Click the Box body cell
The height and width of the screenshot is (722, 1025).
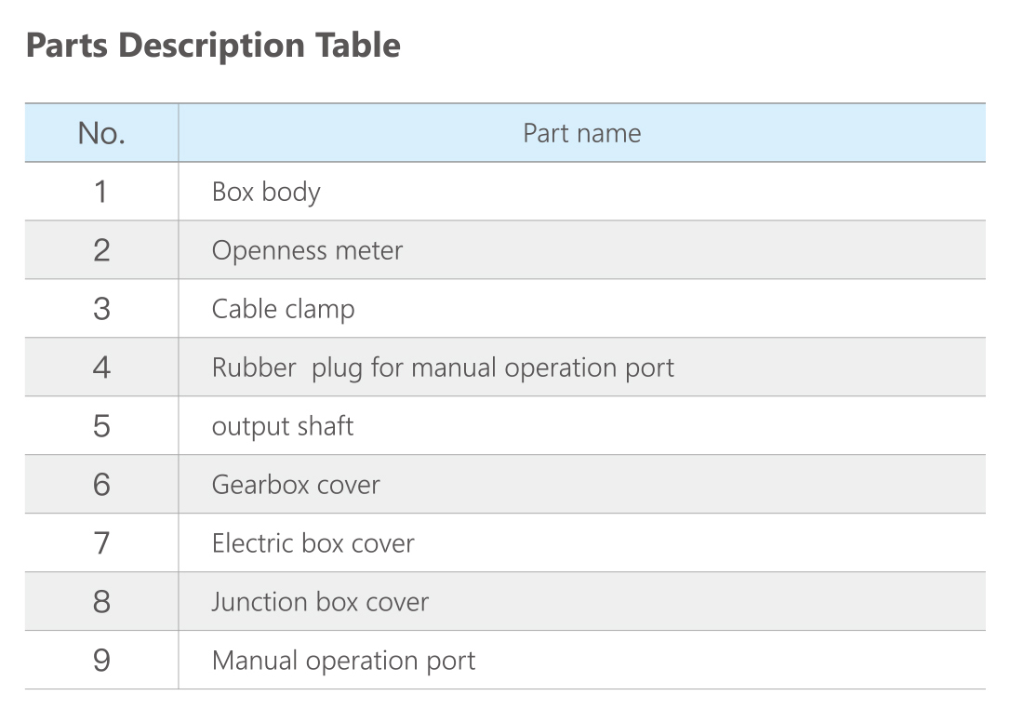266,192
